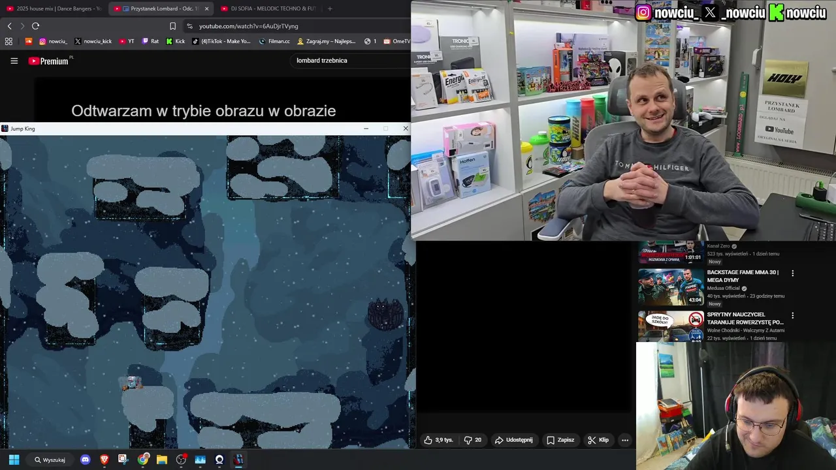This screenshot has width=836, height=470.
Task: Open the OmeTV bookmark
Action: coord(396,41)
